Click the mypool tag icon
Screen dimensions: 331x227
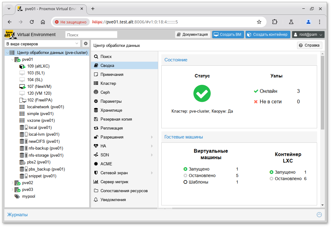tap(17, 196)
